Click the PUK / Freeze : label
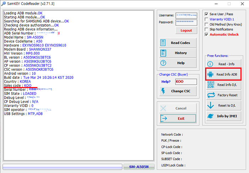This screenshot has width=249, height=173. click(171, 141)
